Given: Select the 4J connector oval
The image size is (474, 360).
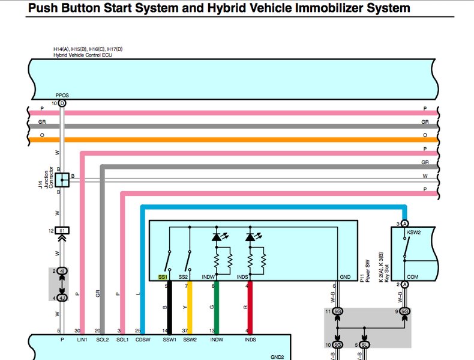Looking at the screenshot, I should click(62, 298).
